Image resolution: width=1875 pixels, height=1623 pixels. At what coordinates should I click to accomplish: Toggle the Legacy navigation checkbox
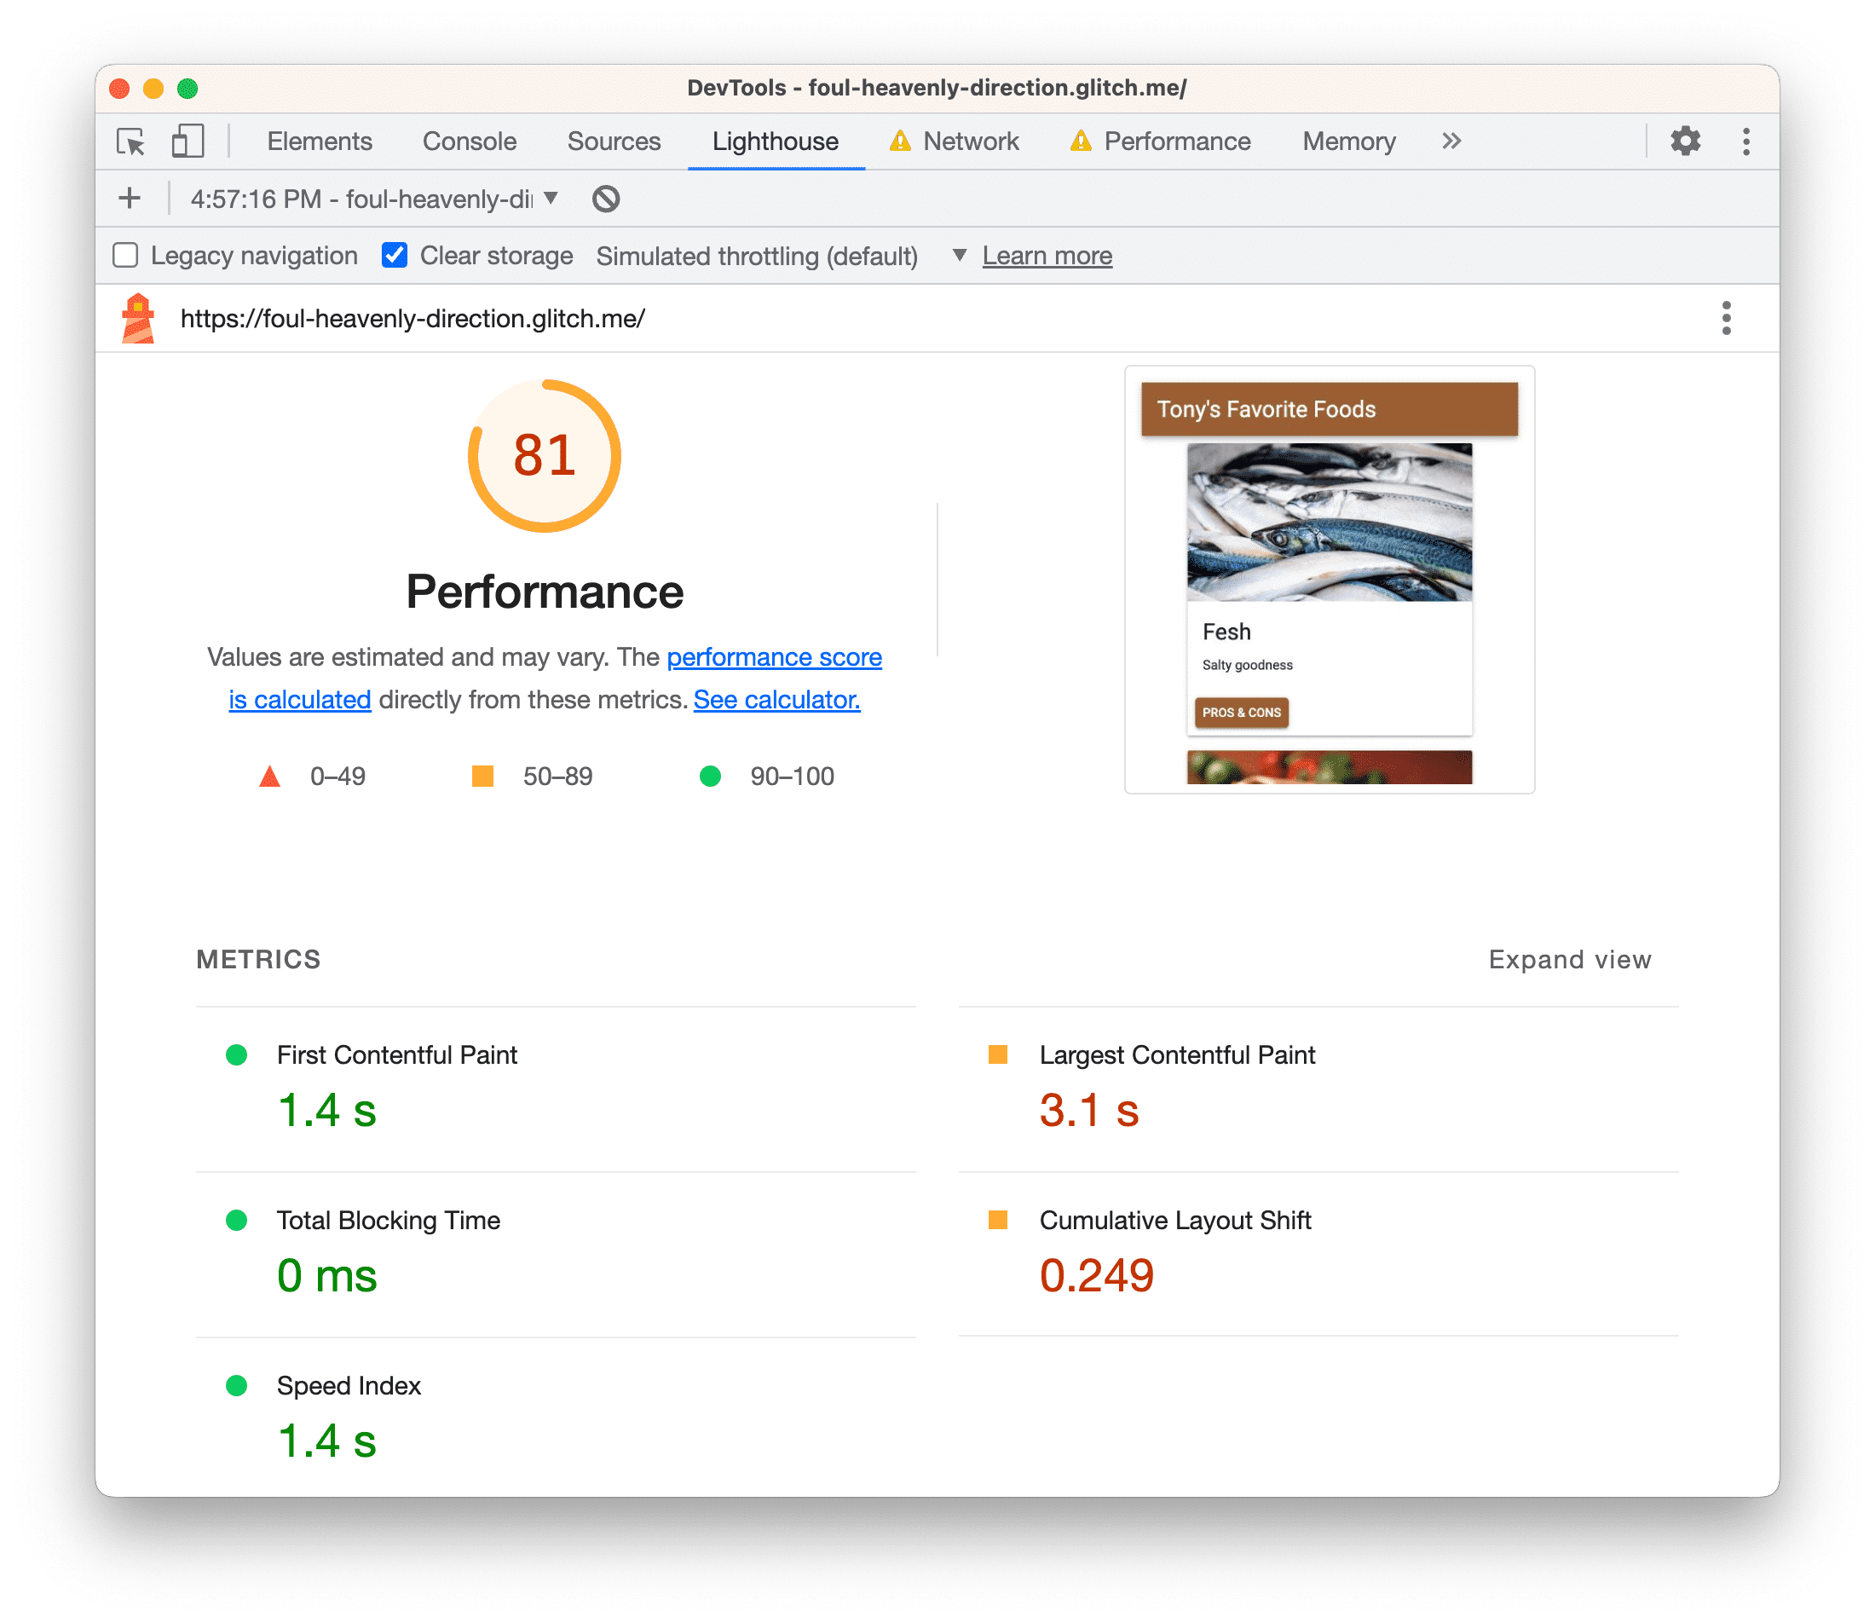pos(126,255)
